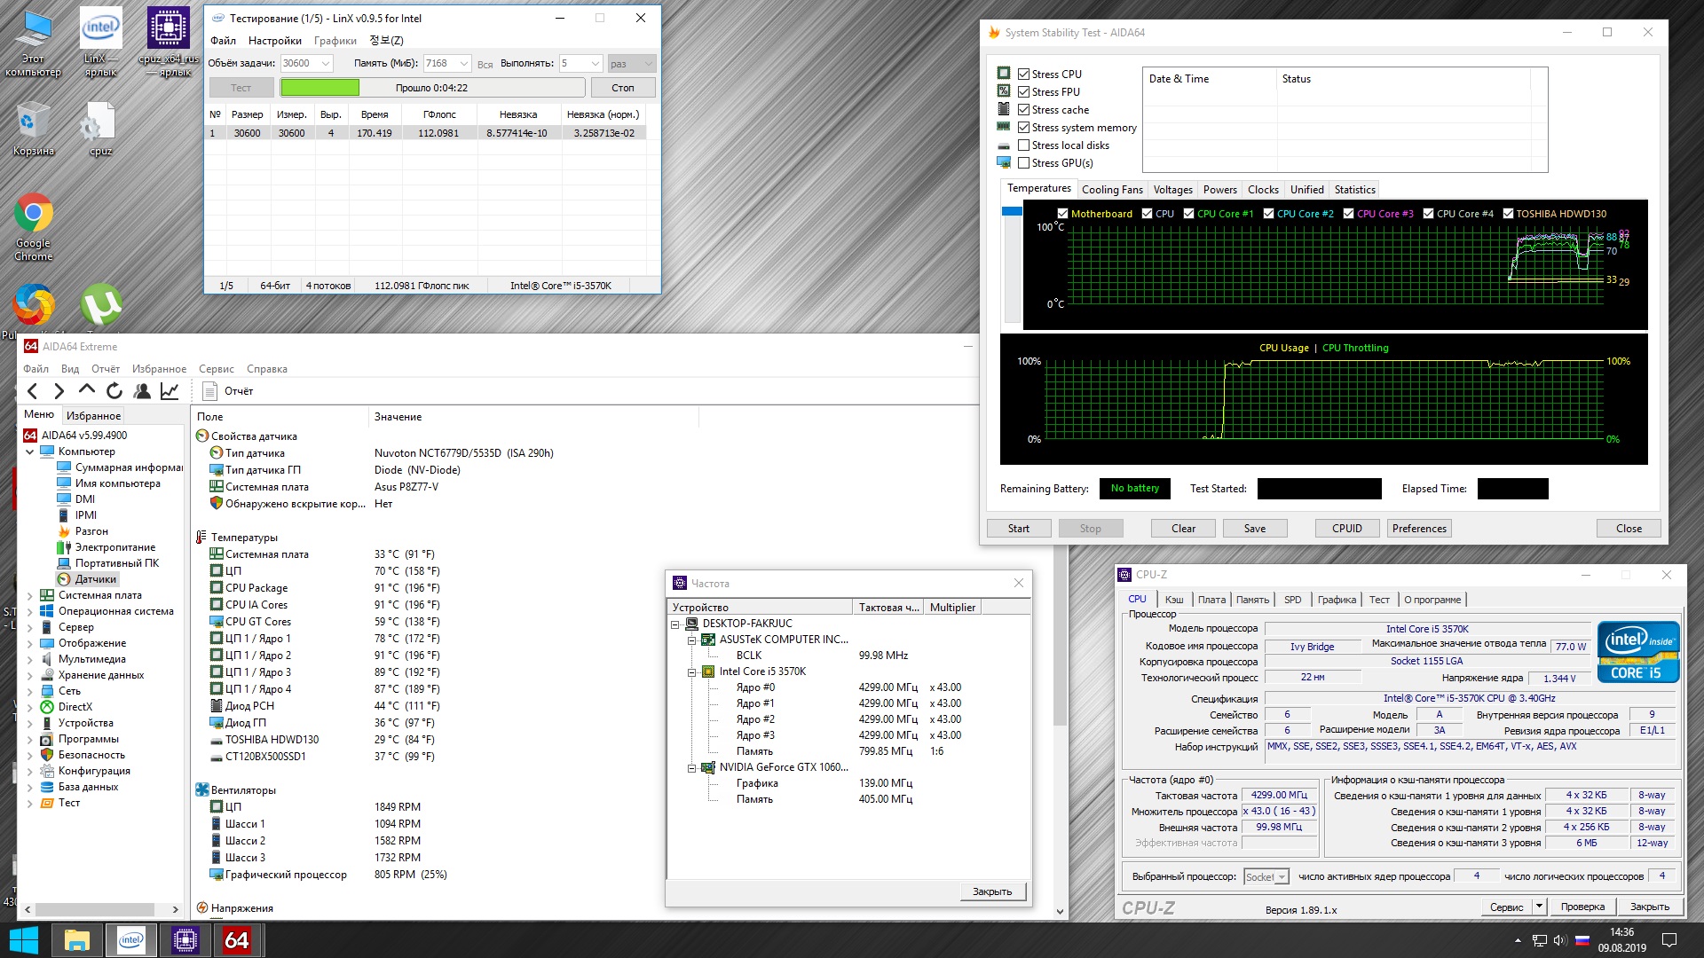Click the AIDA64 back navigation arrow

coord(33,391)
